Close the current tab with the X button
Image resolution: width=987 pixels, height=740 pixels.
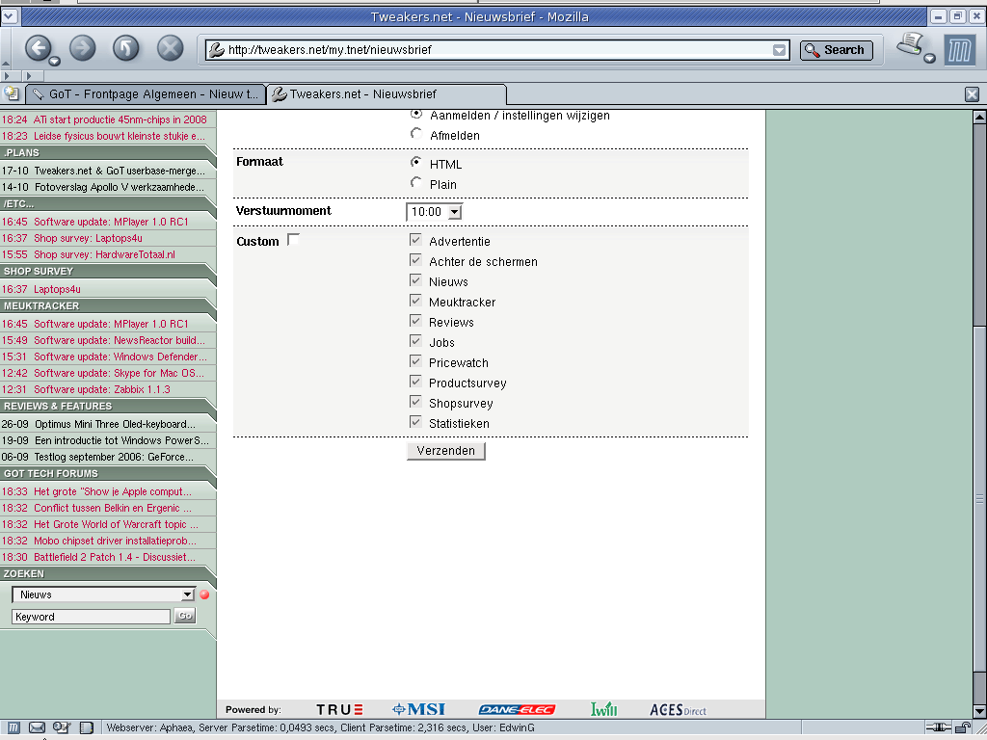click(972, 94)
